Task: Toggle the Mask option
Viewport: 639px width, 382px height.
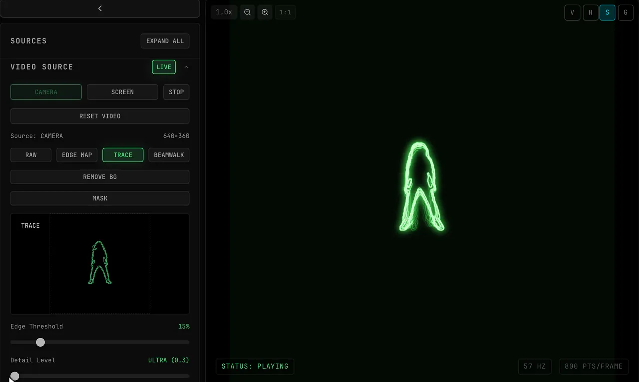Action: (100, 198)
